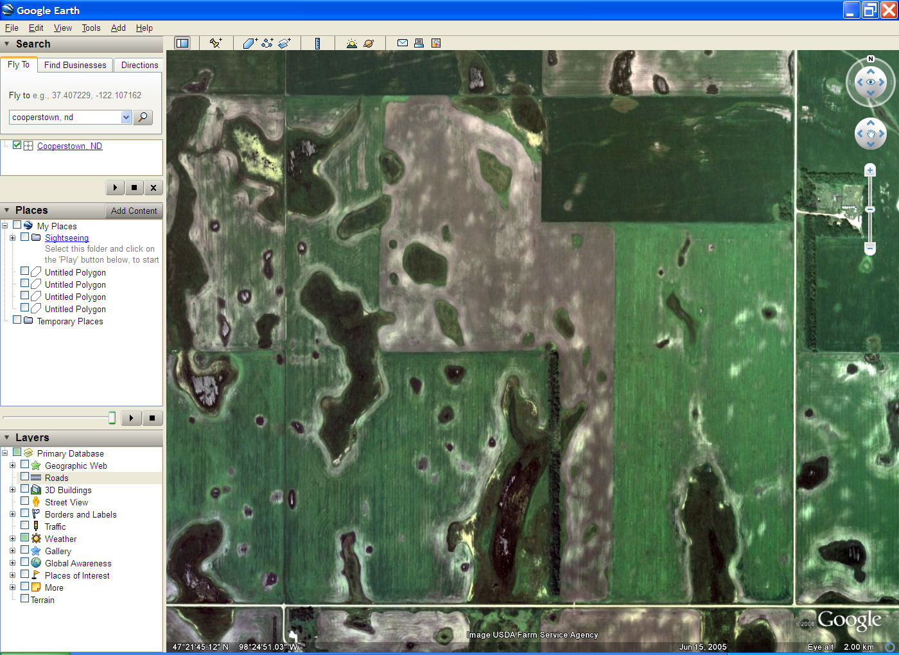The height and width of the screenshot is (655, 899).
Task: Play search results tour button
Action: point(115,188)
